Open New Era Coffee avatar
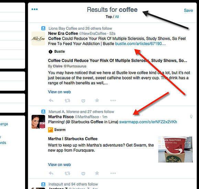The image size is (199, 189). pos(38,39)
